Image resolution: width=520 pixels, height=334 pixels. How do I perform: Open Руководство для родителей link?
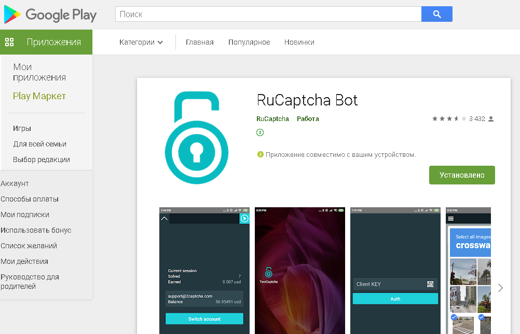[30, 282]
